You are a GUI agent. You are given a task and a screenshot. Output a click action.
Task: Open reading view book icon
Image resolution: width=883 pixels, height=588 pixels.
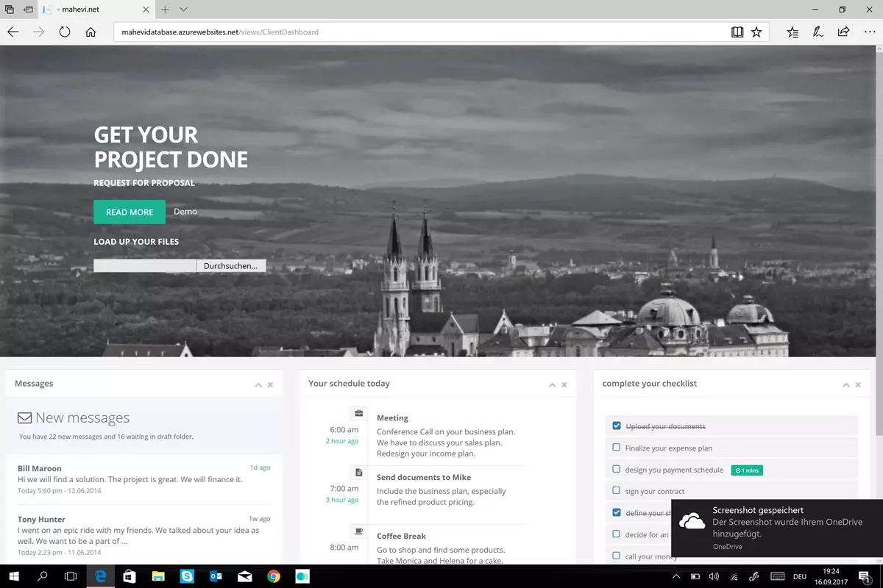[x=737, y=32]
